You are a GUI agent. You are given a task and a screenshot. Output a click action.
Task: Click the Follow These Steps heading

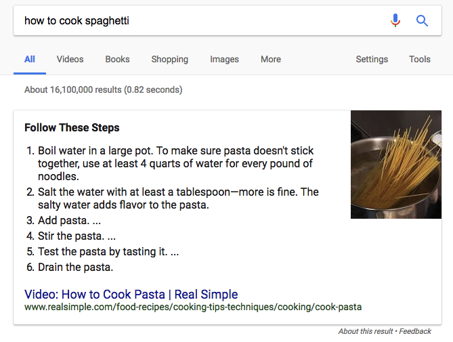click(72, 127)
